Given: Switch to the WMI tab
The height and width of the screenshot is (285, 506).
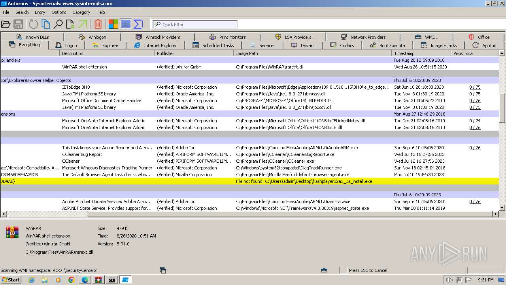Looking at the screenshot, I should (x=427, y=37).
